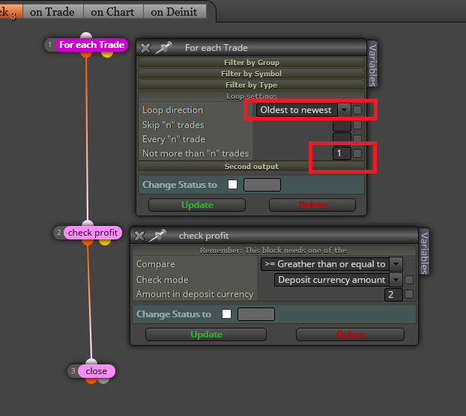Close the For each Trade panel
The image size is (466, 416).
click(x=145, y=48)
